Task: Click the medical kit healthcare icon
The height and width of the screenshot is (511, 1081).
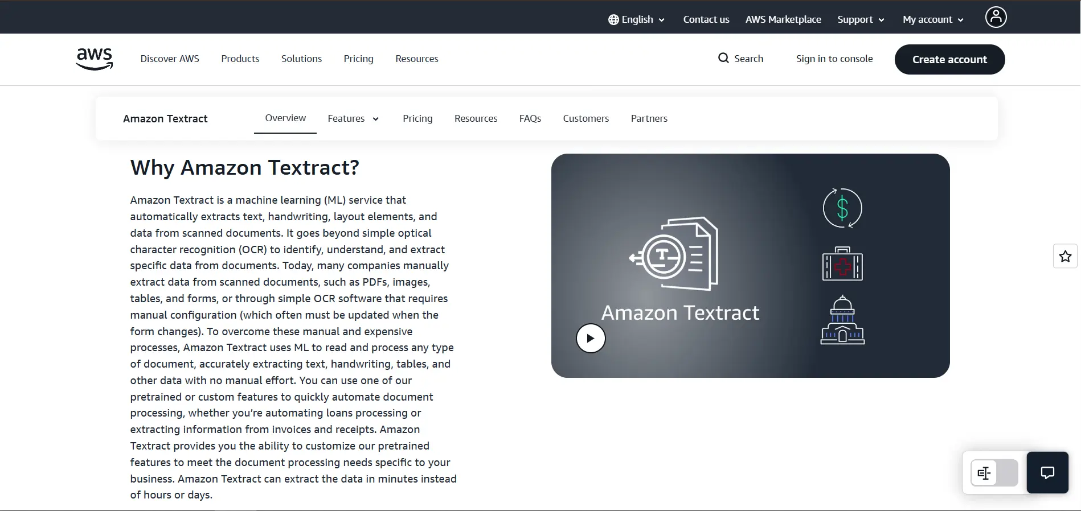Action: [842, 264]
